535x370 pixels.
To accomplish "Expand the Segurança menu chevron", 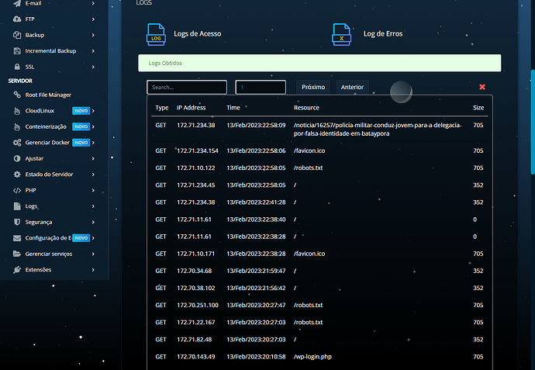I will click(93, 222).
